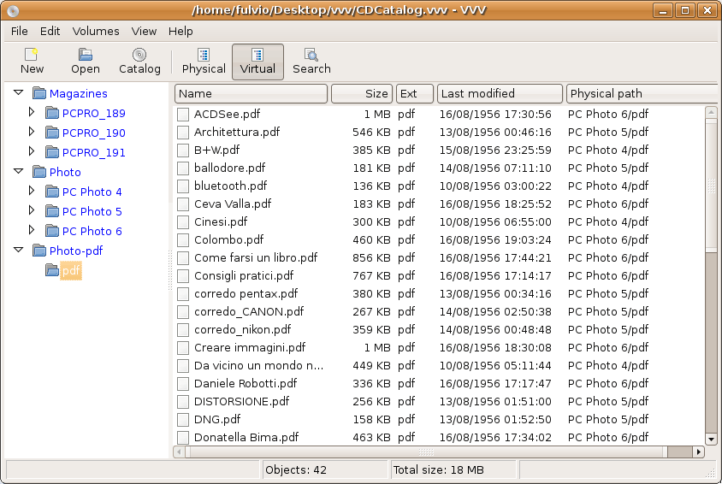The image size is (722, 484).
Task: Expand the PC Photo 4 node
Action: click(32, 191)
